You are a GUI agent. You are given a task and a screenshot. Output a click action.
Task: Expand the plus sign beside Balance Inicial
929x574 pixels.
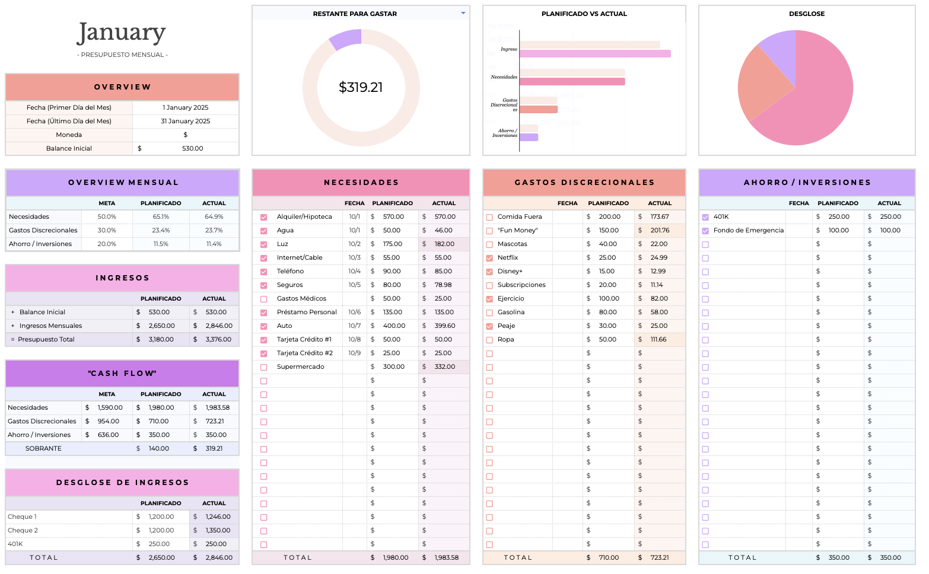12,312
